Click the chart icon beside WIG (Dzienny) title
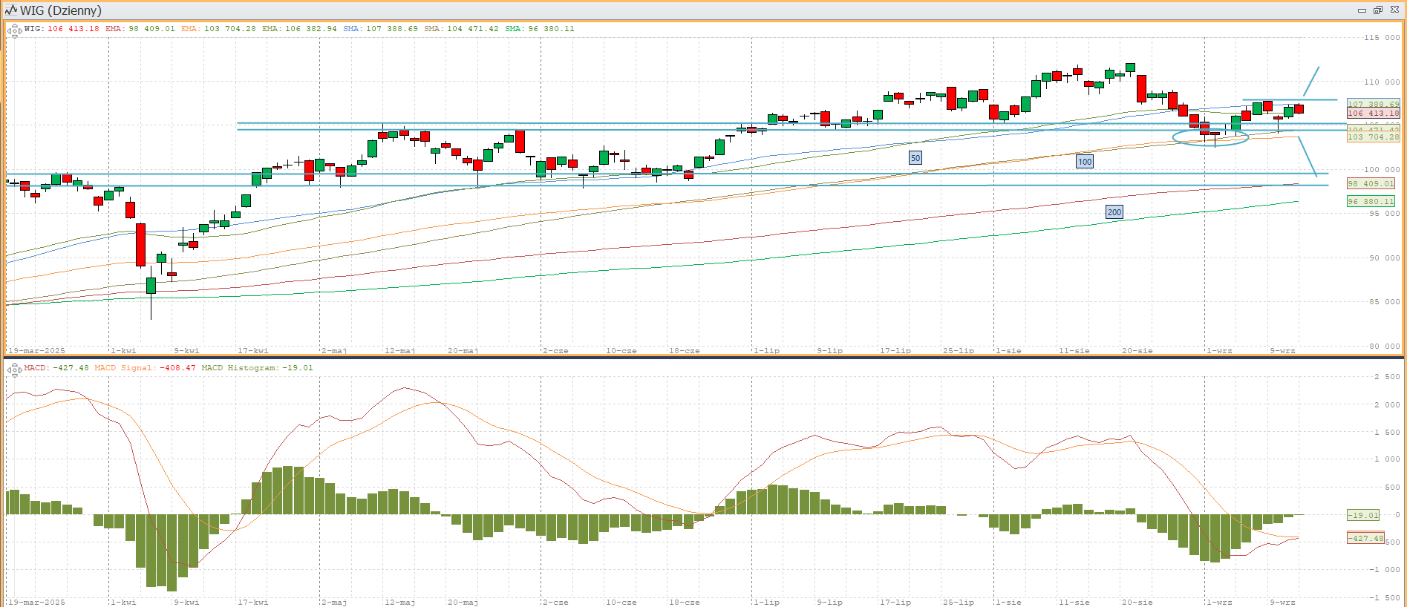The image size is (1407, 607). point(10,10)
